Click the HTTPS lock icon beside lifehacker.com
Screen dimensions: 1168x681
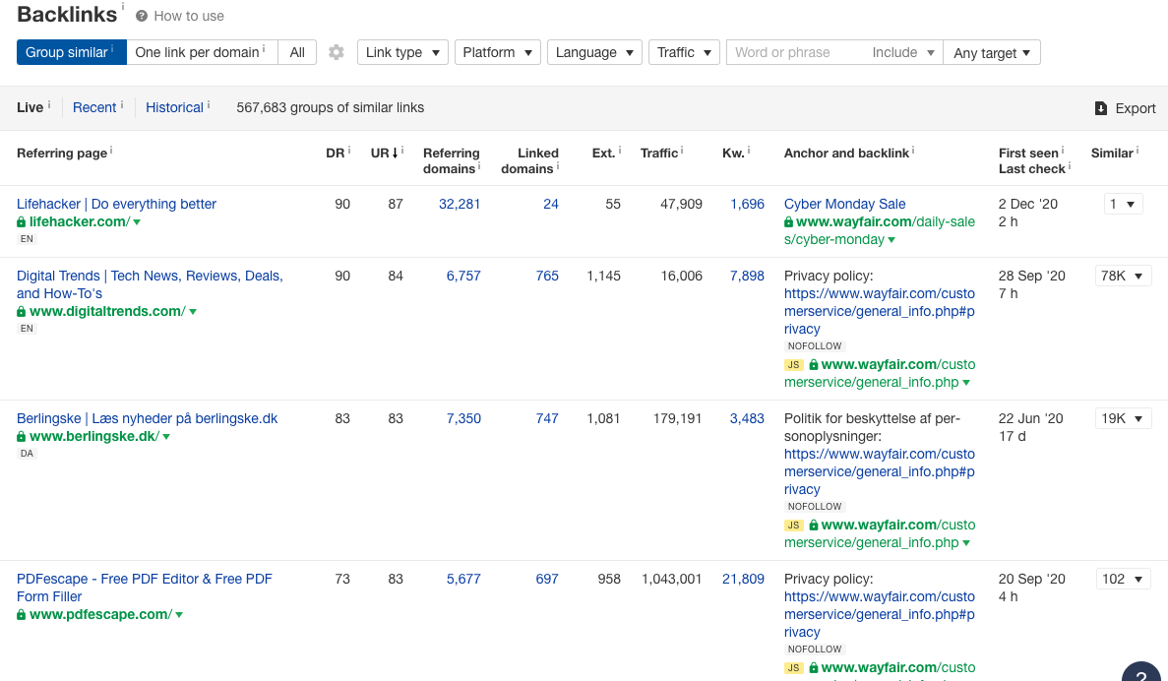click(20, 221)
